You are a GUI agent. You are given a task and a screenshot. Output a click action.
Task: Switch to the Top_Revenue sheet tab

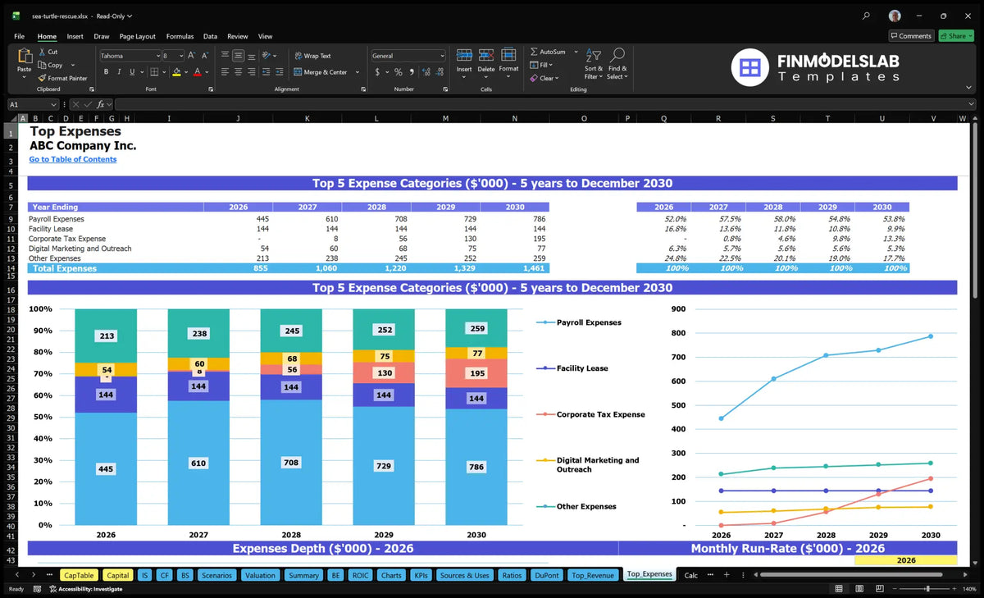[x=593, y=575]
